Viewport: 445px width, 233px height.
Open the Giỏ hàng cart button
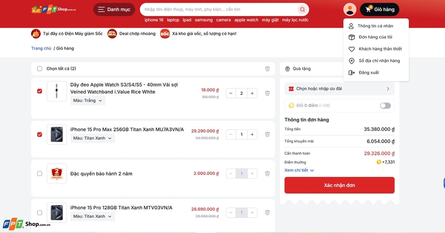(379, 9)
